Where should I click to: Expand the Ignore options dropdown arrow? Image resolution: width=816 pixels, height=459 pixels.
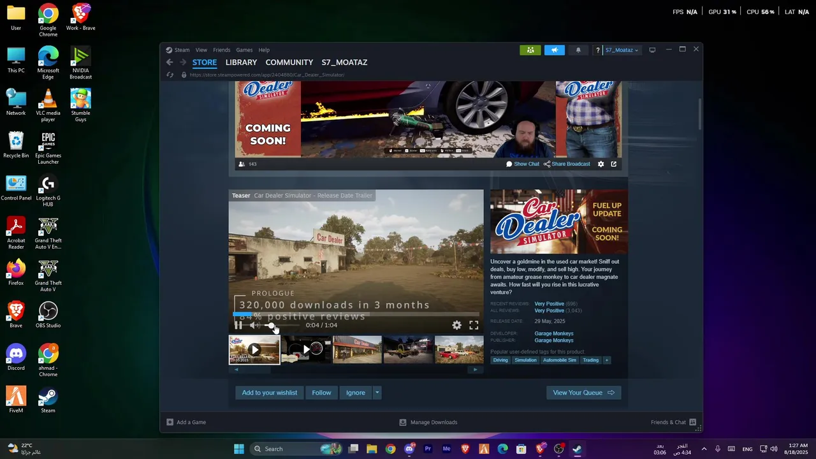tap(377, 393)
